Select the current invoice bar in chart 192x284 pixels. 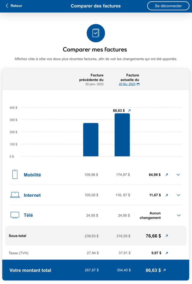[x=122, y=135]
